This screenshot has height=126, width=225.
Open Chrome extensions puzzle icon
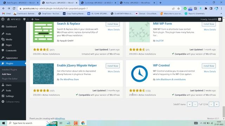click(206, 8)
